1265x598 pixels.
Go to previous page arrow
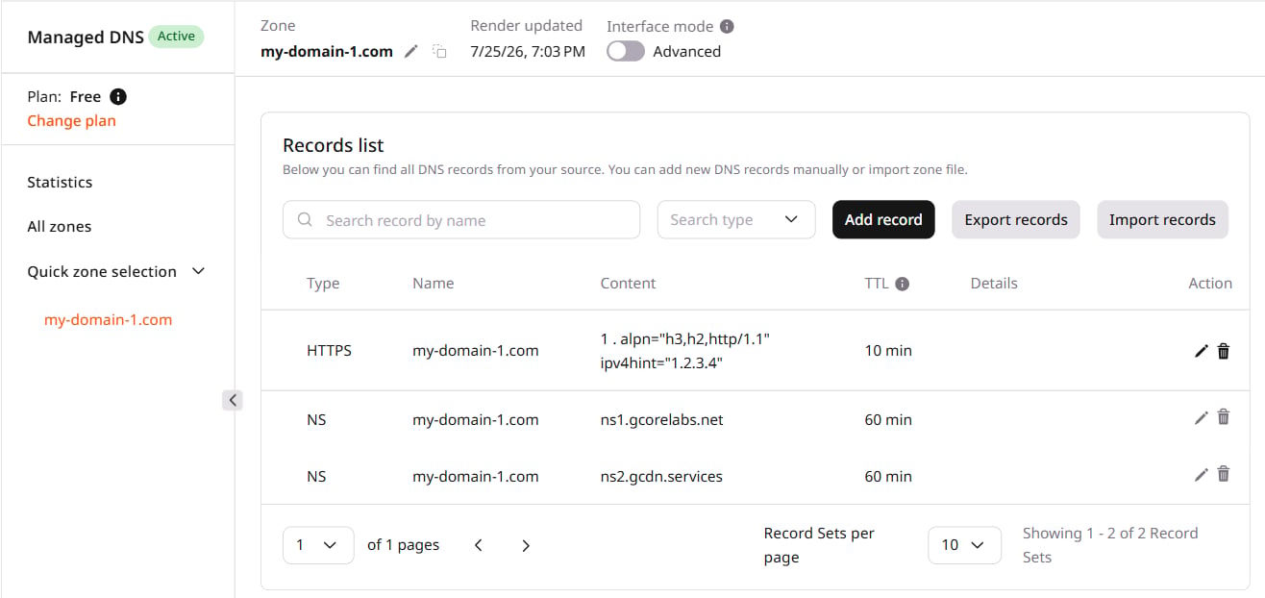(x=479, y=545)
